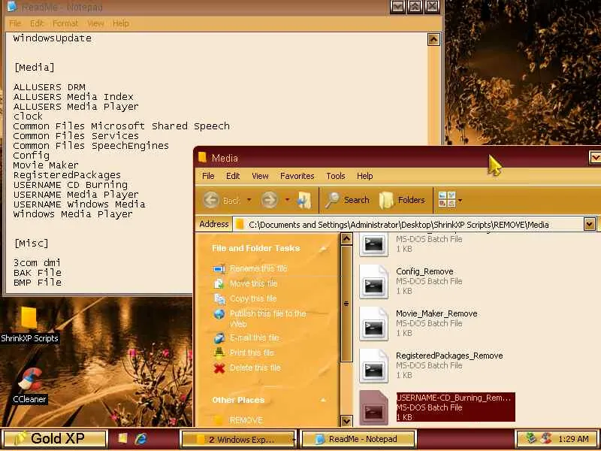
Task: Click the Movie Maker line in Notepad
Action: (46, 165)
